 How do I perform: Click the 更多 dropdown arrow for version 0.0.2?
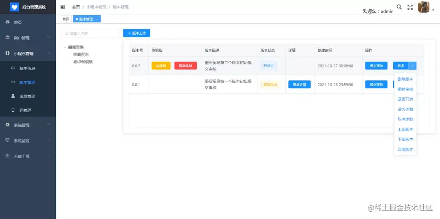pyautogui.click(x=412, y=66)
